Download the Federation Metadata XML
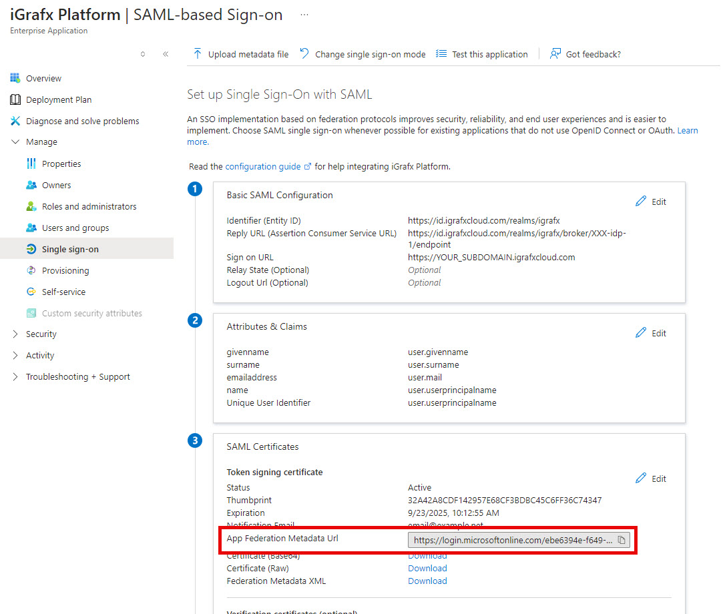The image size is (721, 614). [x=427, y=581]
